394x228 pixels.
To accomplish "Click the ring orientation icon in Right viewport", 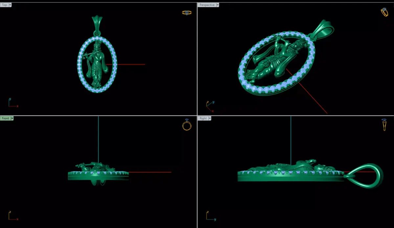I will click(384, 125).
